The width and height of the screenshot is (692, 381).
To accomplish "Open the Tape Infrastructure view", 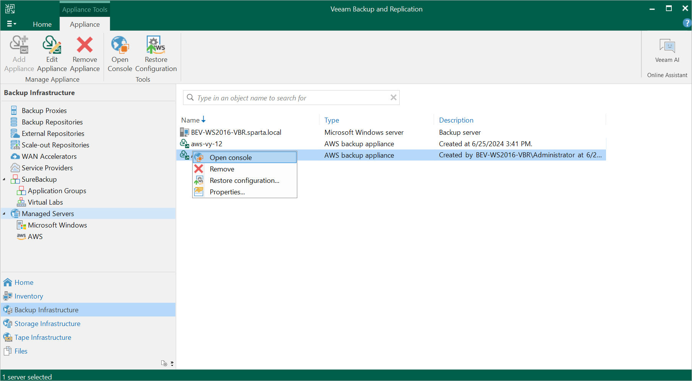I will [43, 337].
